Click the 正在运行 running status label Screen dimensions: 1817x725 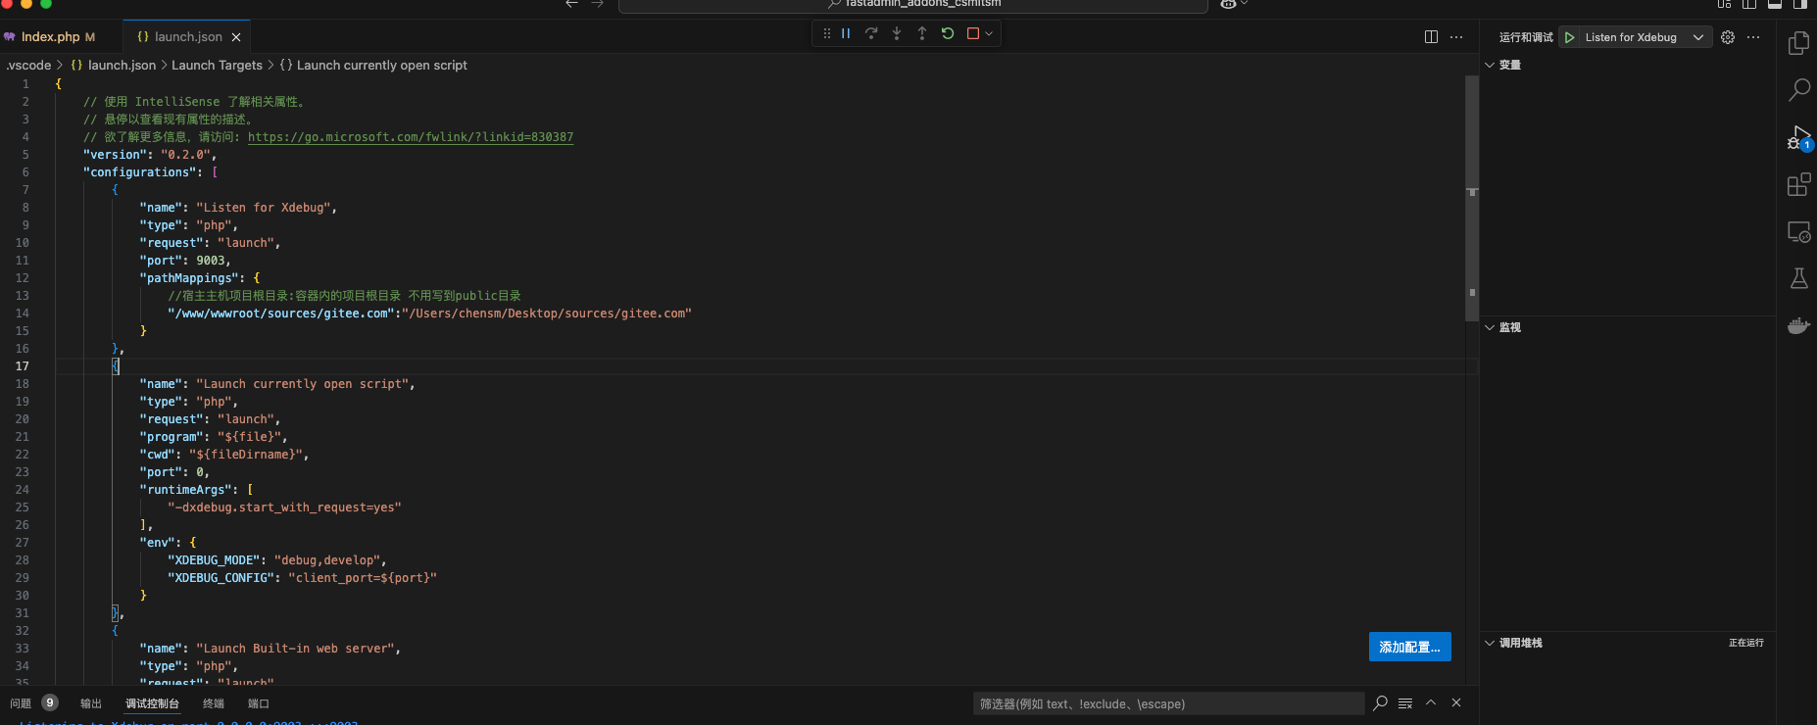[x=1746, y=643]
